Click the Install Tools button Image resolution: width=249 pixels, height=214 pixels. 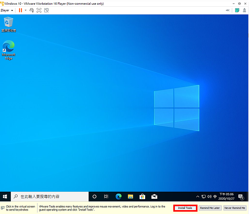click(x=185, y=208)
